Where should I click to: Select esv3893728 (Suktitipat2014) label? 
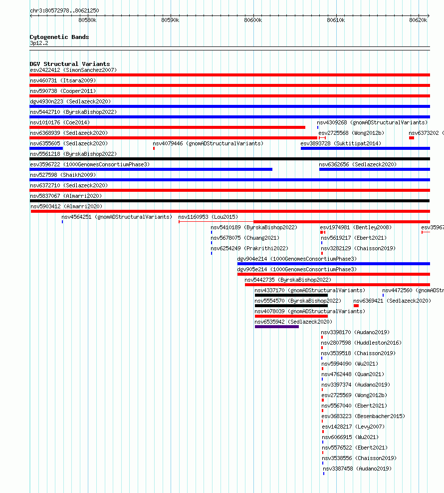pos(341,143)
